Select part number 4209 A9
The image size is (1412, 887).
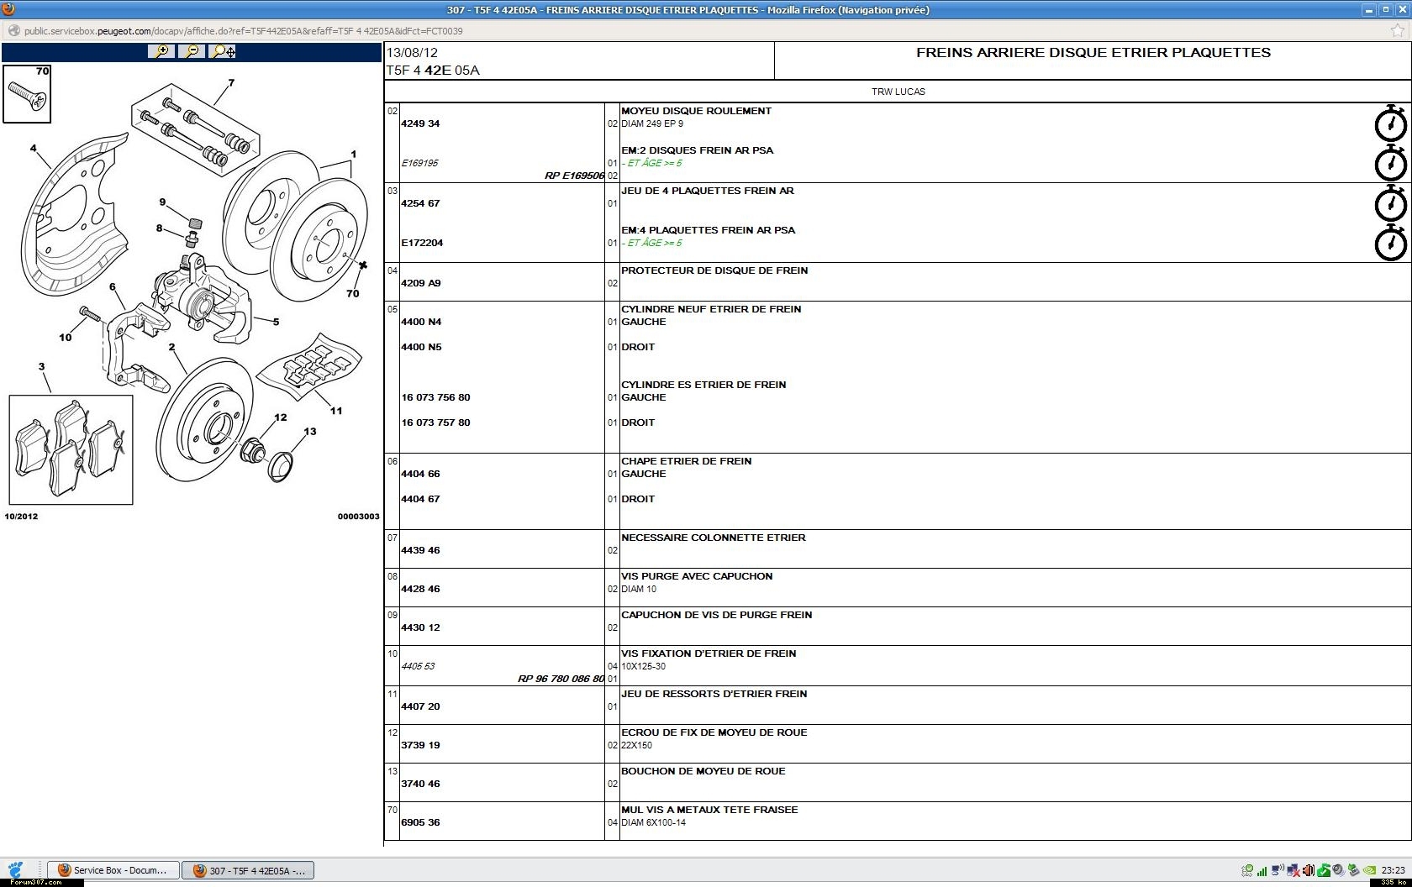point(421,283)
